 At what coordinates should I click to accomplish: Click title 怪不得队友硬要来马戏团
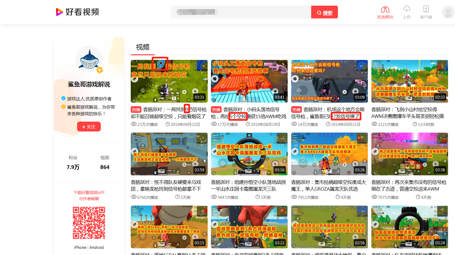tap(166, 186)
